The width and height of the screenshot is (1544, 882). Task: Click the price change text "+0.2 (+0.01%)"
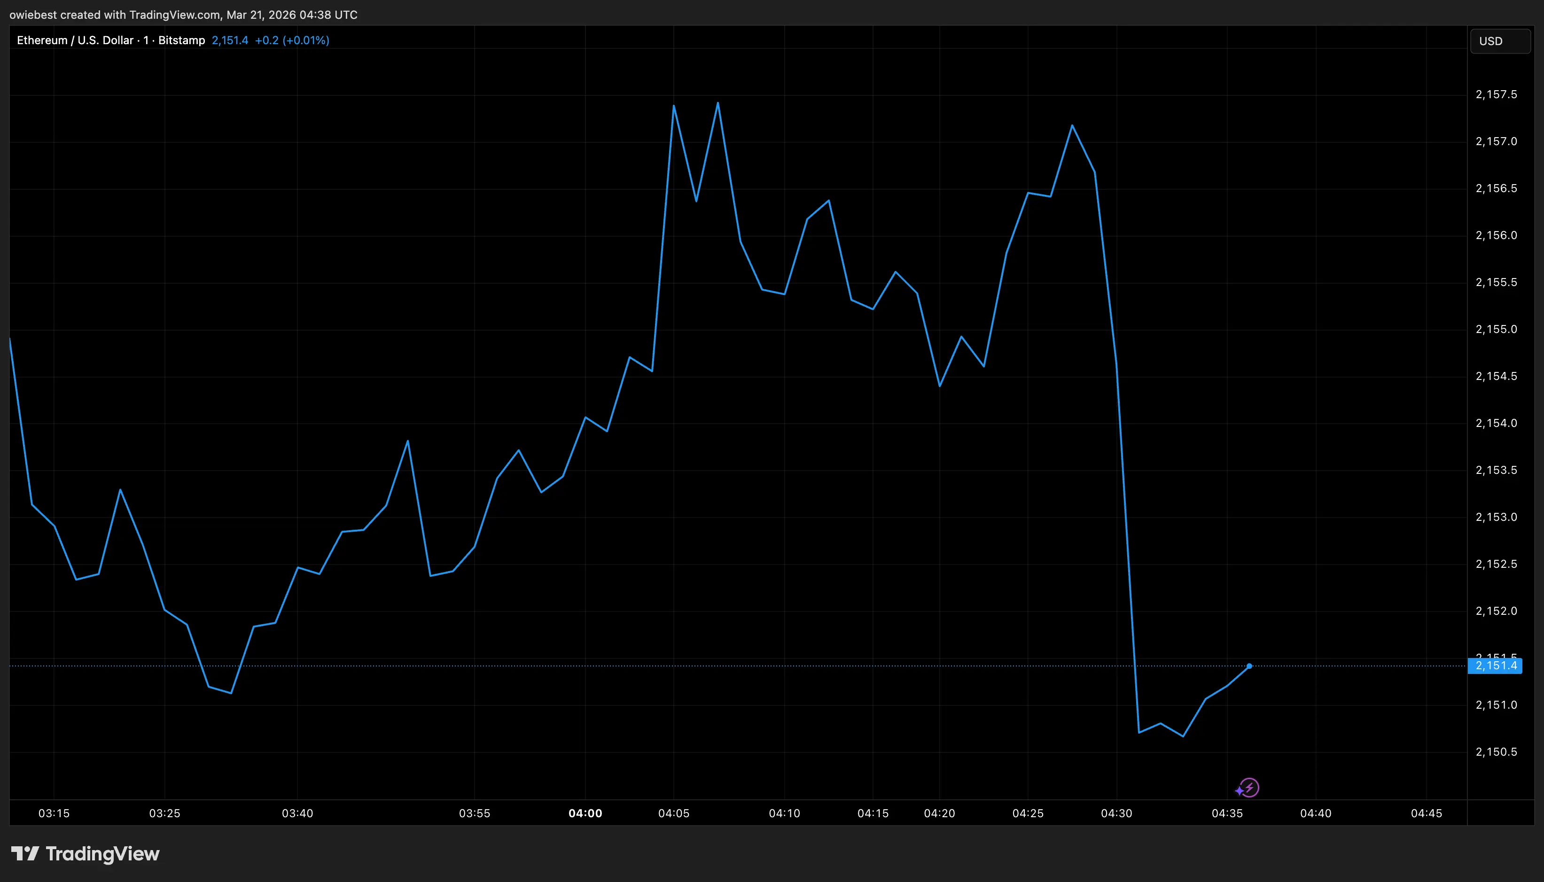click(293, 40)
